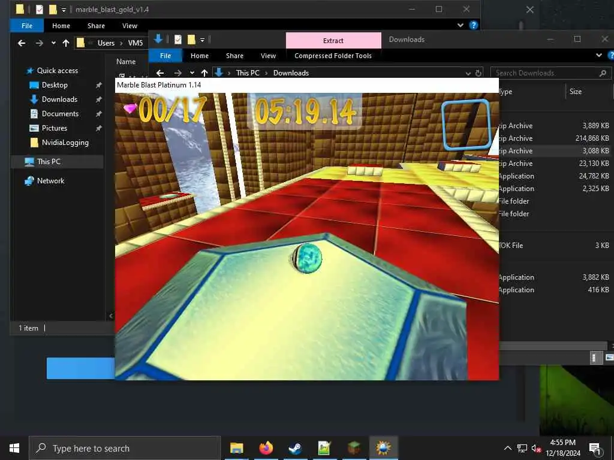The height and width of the screenshot is (460, 614).
Task: Open Home tab in marble_blast_gold window
Action: [61, 26]
